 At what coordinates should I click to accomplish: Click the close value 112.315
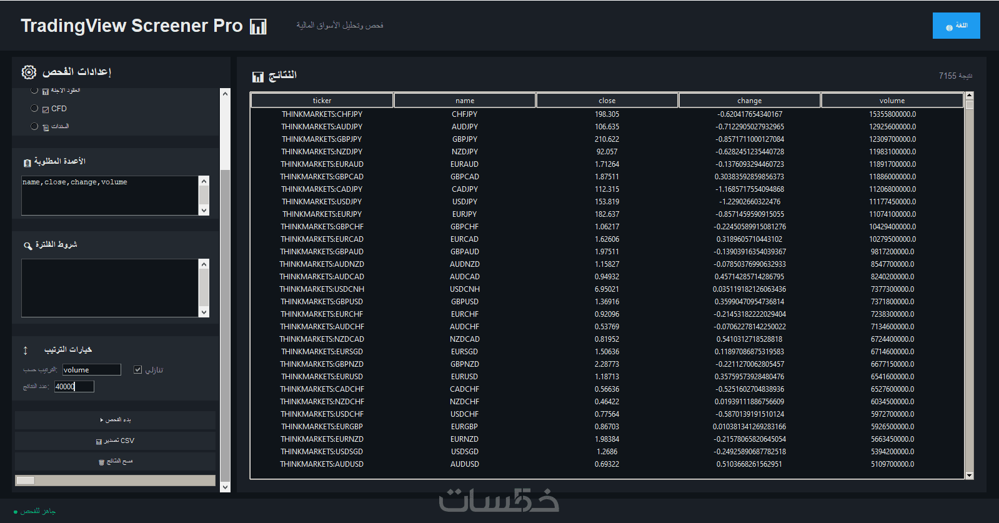pos(607,189)
